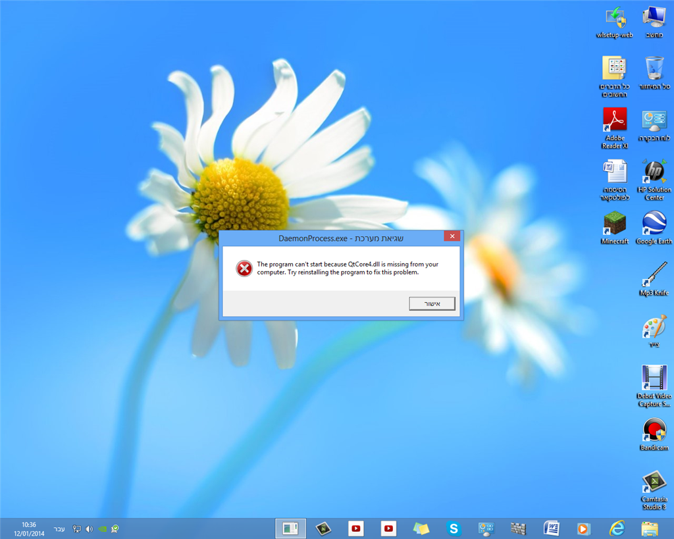Open the taskbar clock showing 10:36
The image size is (674, 539).
(x=29, y=528)
